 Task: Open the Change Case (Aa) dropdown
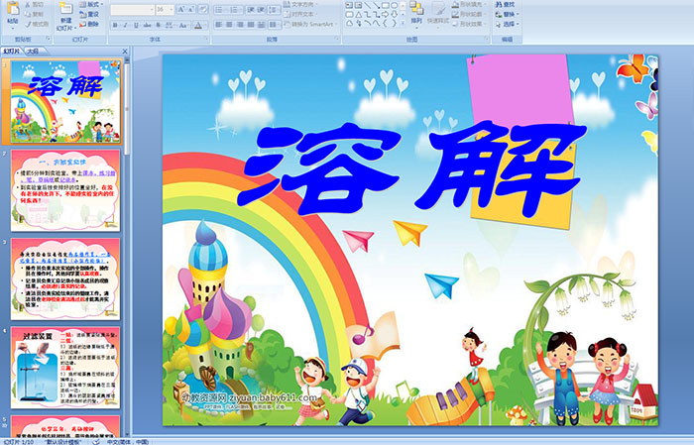(x=183, y=25)
